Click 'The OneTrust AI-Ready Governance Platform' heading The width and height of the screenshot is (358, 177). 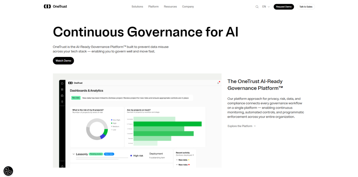click(x=255, y=84)
